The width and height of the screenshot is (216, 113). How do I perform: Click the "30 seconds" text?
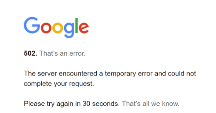[x=106, y=103]
